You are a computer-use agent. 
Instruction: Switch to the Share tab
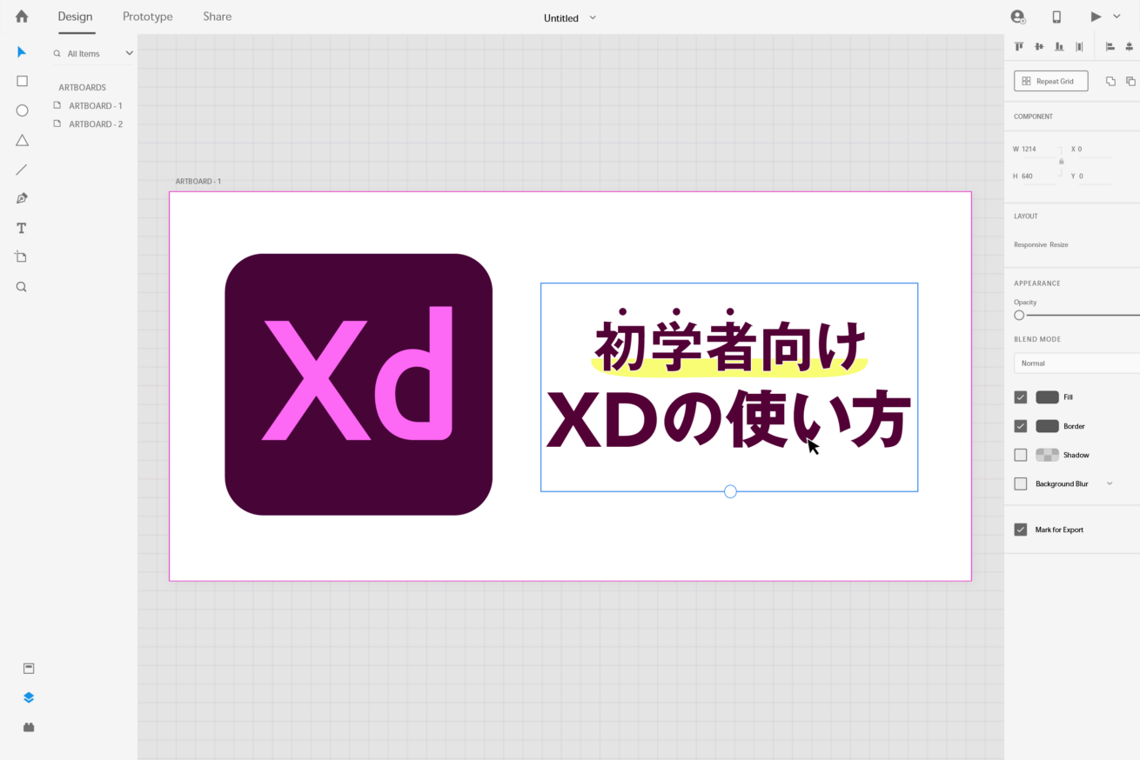coord(218,17)
